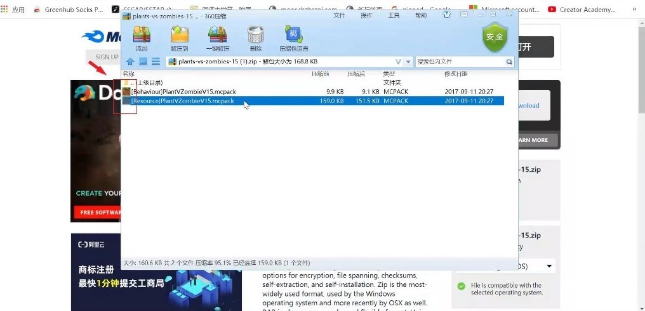This screenshot has width=645, height=311.
Task: Sort by 名称 column header
Action: point(128,74)
